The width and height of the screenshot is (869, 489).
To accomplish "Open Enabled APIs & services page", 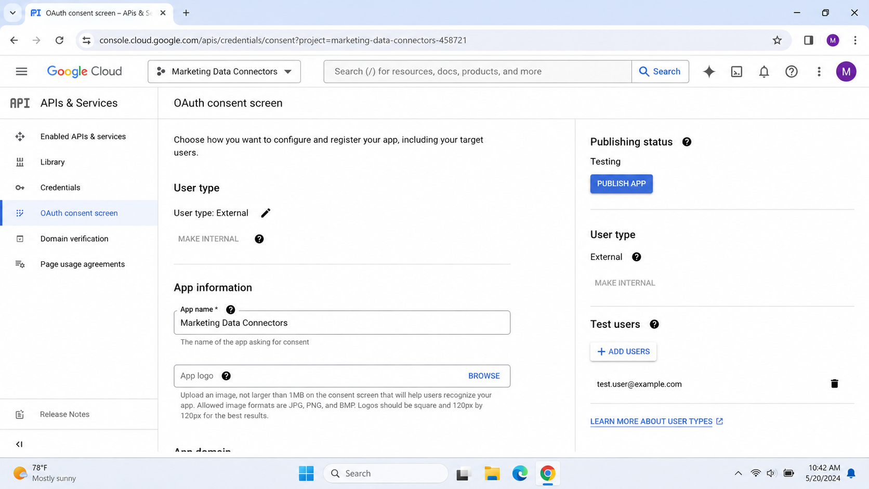I will (x=79, y=137).
